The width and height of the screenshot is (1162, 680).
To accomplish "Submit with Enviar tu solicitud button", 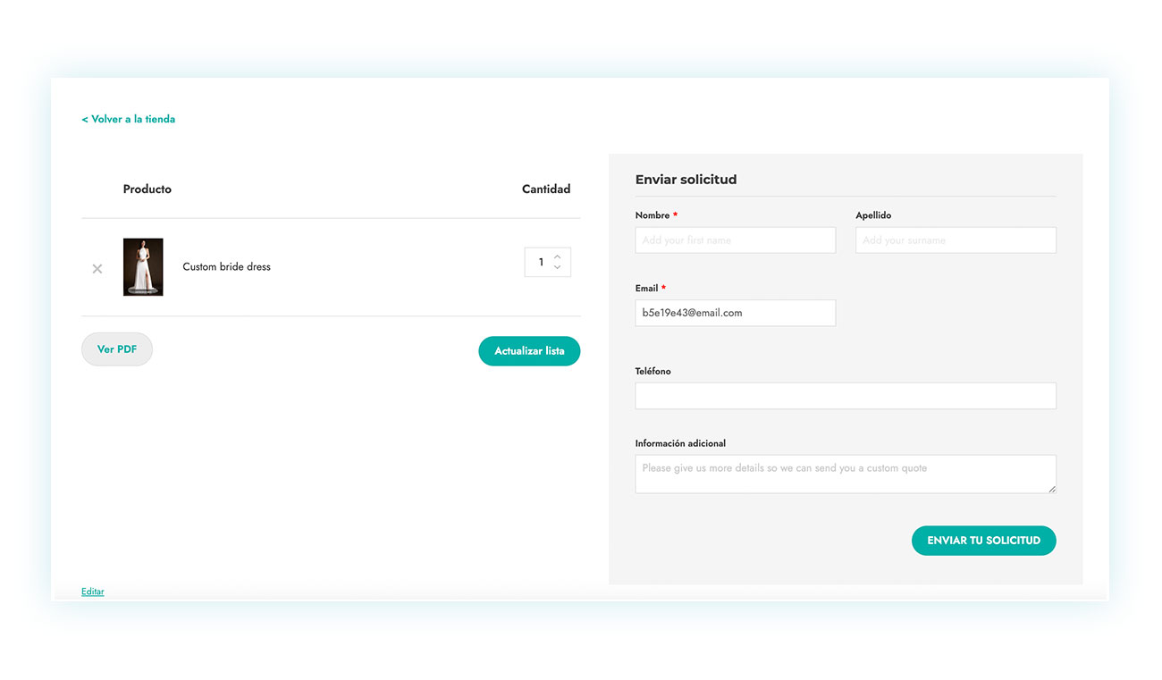I will pyautogui.click(x=983, y=541).
